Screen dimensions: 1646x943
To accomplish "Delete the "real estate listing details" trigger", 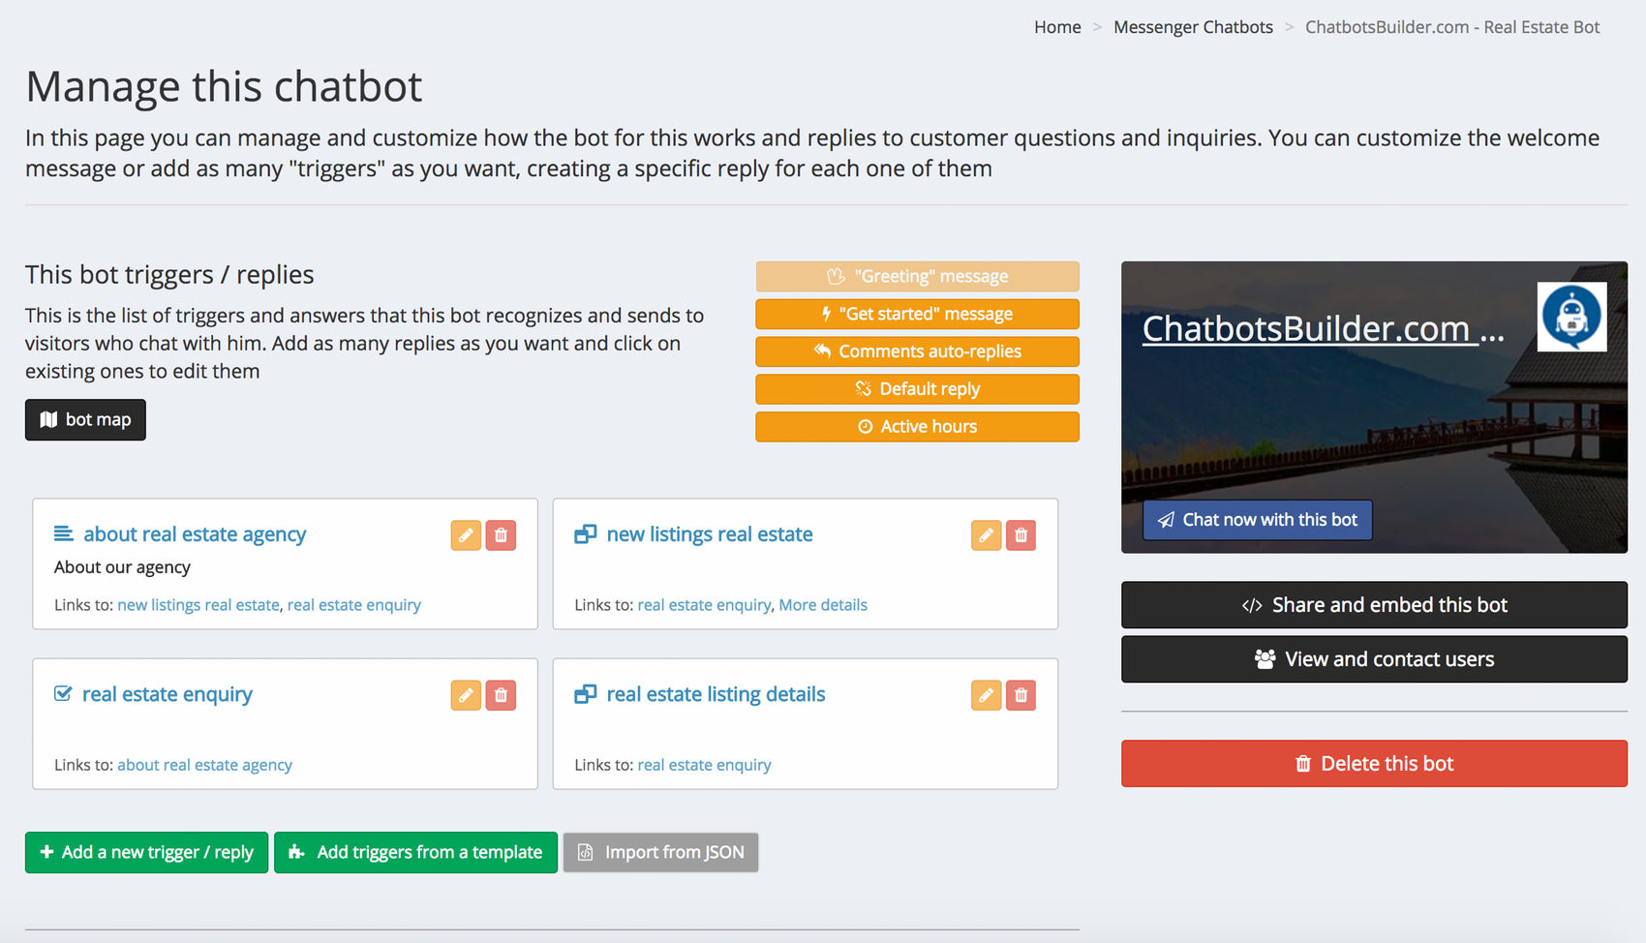I will coord(1021,694).
